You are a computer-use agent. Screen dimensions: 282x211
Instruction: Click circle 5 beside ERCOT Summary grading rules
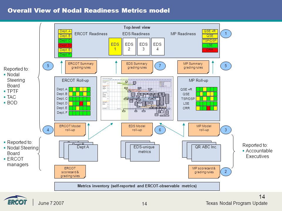click(x=48, y=66)
